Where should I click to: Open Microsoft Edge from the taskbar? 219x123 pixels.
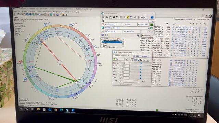[61, 110]
